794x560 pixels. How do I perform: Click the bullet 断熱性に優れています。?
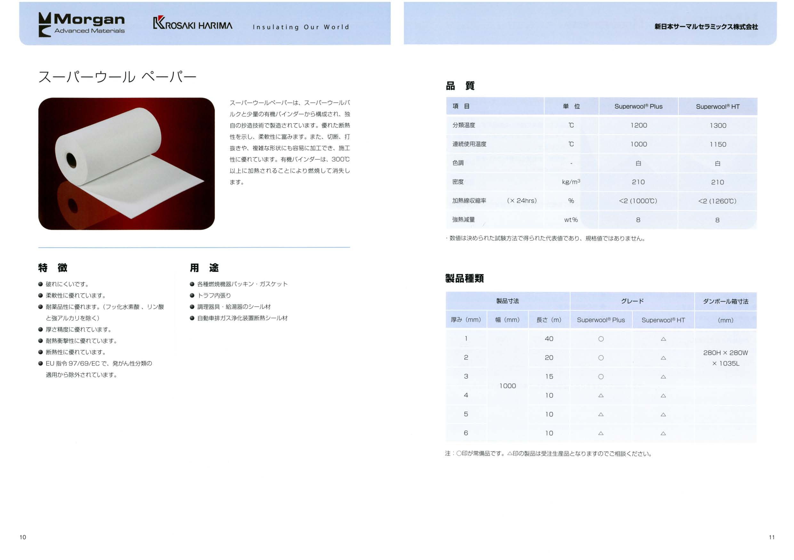click(72, 352)
